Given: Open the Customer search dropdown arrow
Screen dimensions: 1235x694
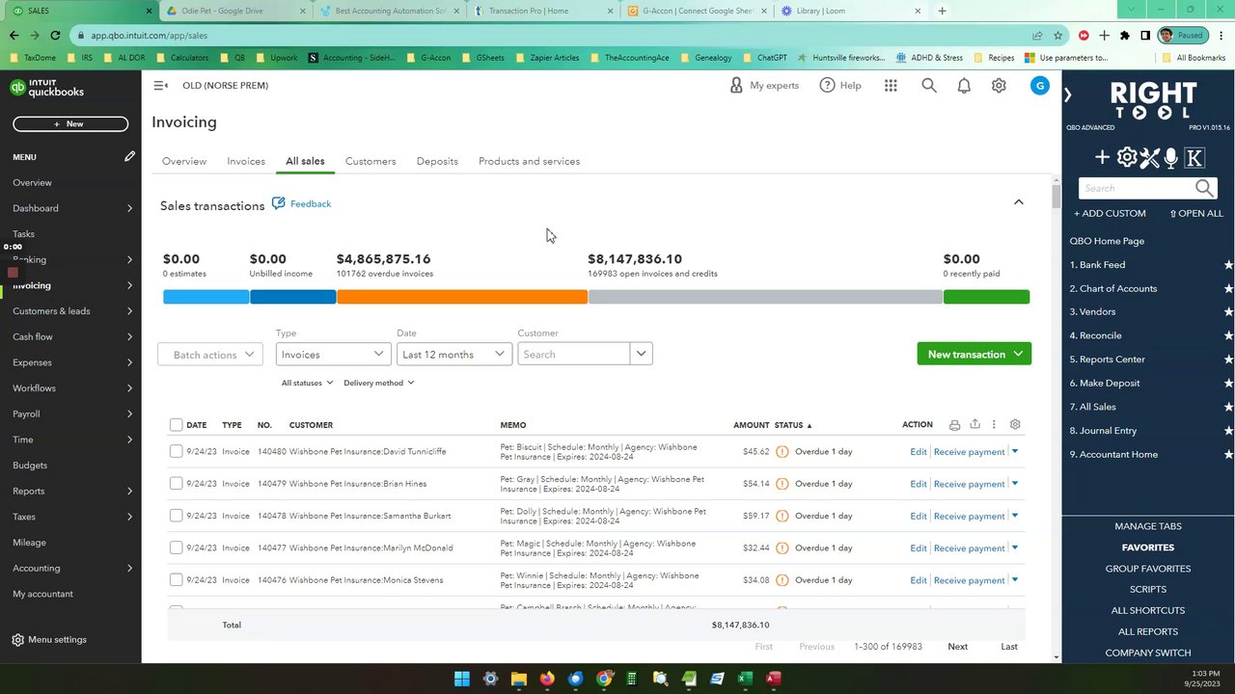Looking at the screenshot, I should click(x=641, y=355).
